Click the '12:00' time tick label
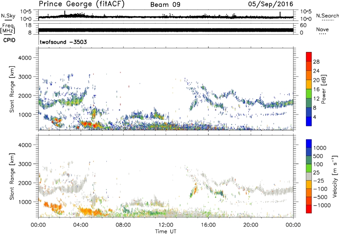This screenshot has width=339, height=234. tap(166, 225)
